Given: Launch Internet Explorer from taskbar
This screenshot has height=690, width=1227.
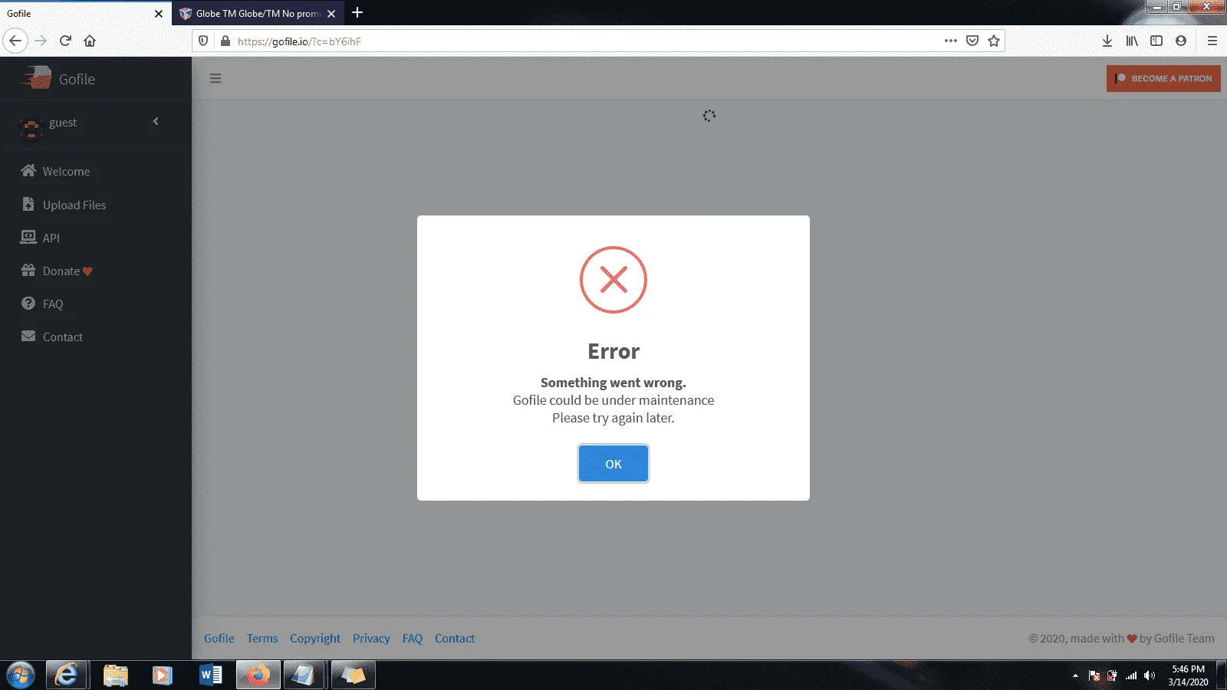Looking at the screenshot, I should (67, 675).
